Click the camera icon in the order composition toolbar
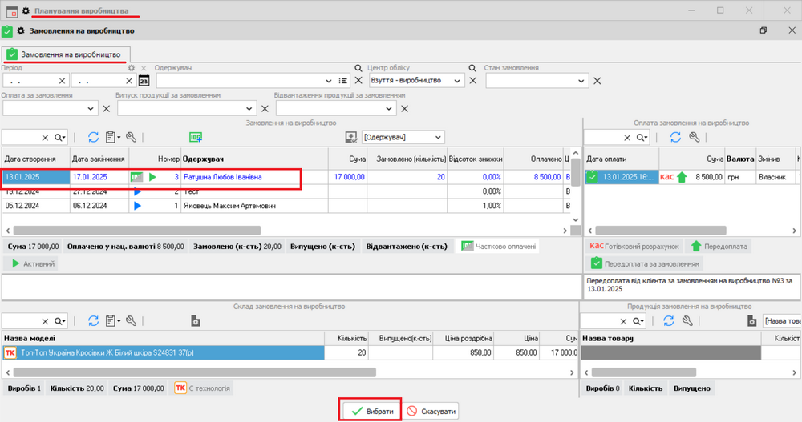 [x=195, y=321]
